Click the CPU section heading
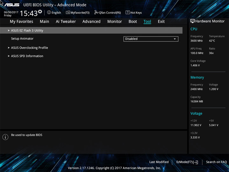 194,29
